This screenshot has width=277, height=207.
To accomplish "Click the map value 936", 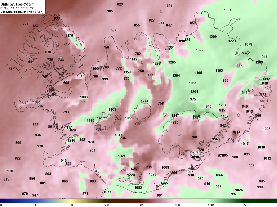I will click(38, 135).
